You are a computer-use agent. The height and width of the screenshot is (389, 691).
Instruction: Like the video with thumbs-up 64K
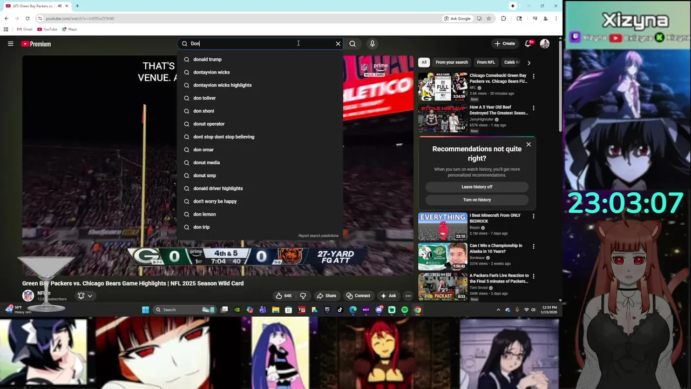[x=284, y=296]
